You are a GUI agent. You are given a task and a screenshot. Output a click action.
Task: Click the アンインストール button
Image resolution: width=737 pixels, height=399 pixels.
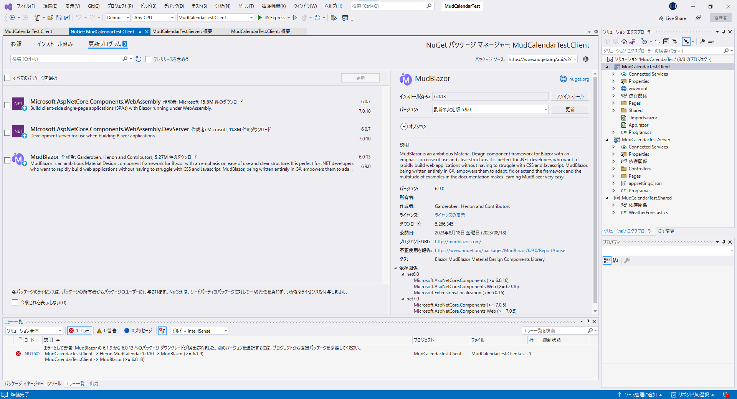tap(570, 97)
